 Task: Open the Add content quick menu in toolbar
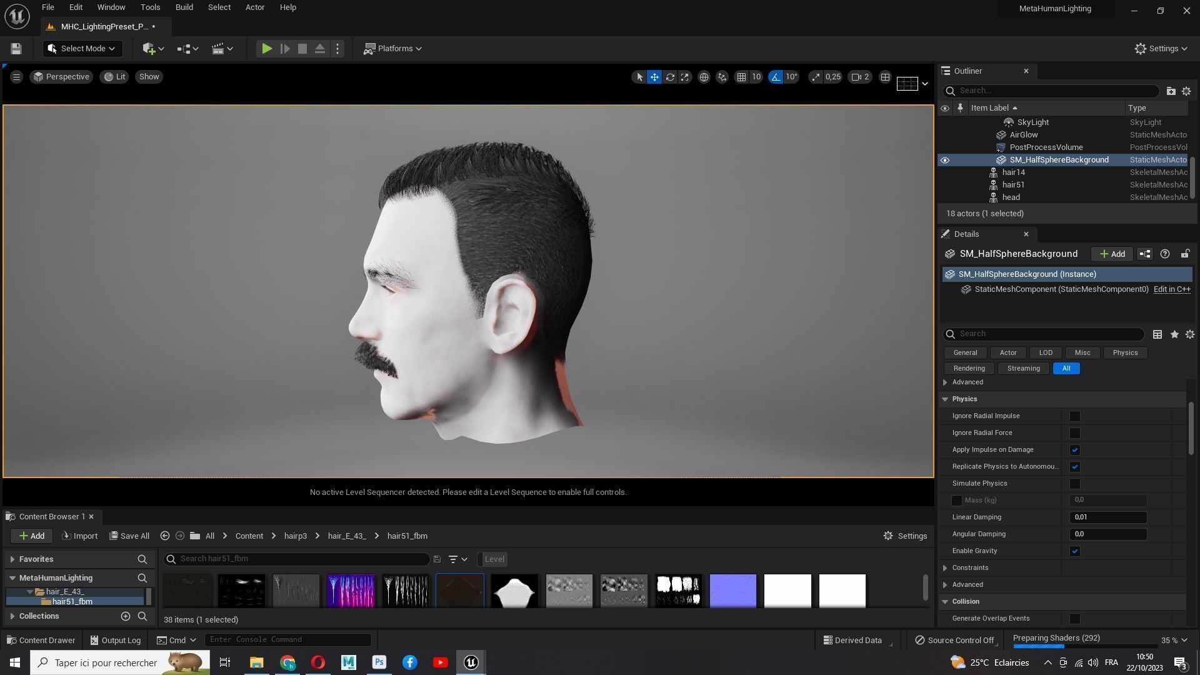click(153, 49)
